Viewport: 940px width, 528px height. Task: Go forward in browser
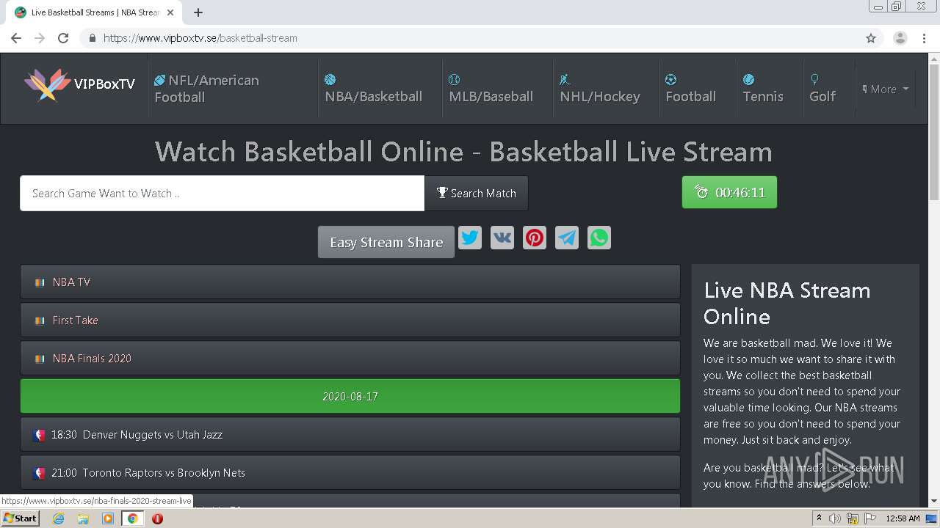pyautogui.click(x=40, y=38)
